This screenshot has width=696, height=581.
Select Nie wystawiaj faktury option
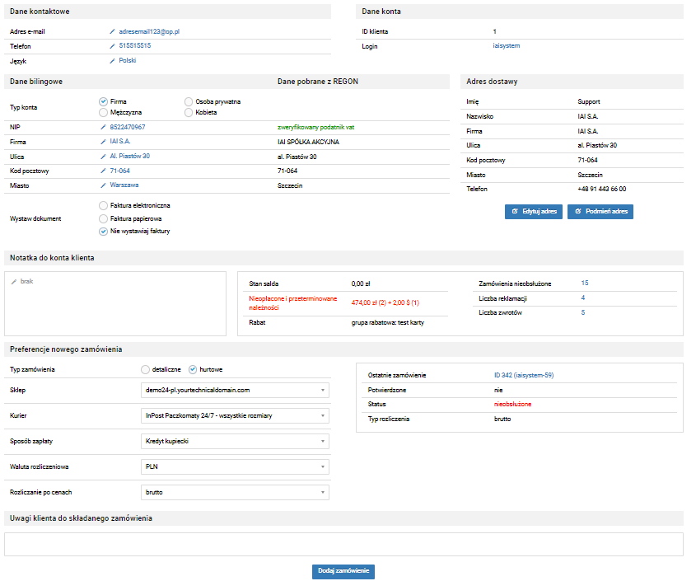coord(104,232)
